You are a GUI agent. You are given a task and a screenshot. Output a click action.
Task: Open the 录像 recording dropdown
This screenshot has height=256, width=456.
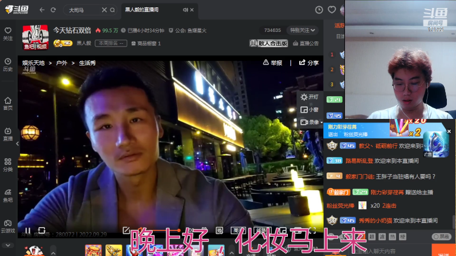point(311,122)
